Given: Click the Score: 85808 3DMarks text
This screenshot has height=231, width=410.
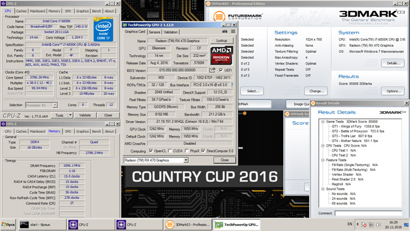Looking at the screenshot, I should click(x=355, y=83).
